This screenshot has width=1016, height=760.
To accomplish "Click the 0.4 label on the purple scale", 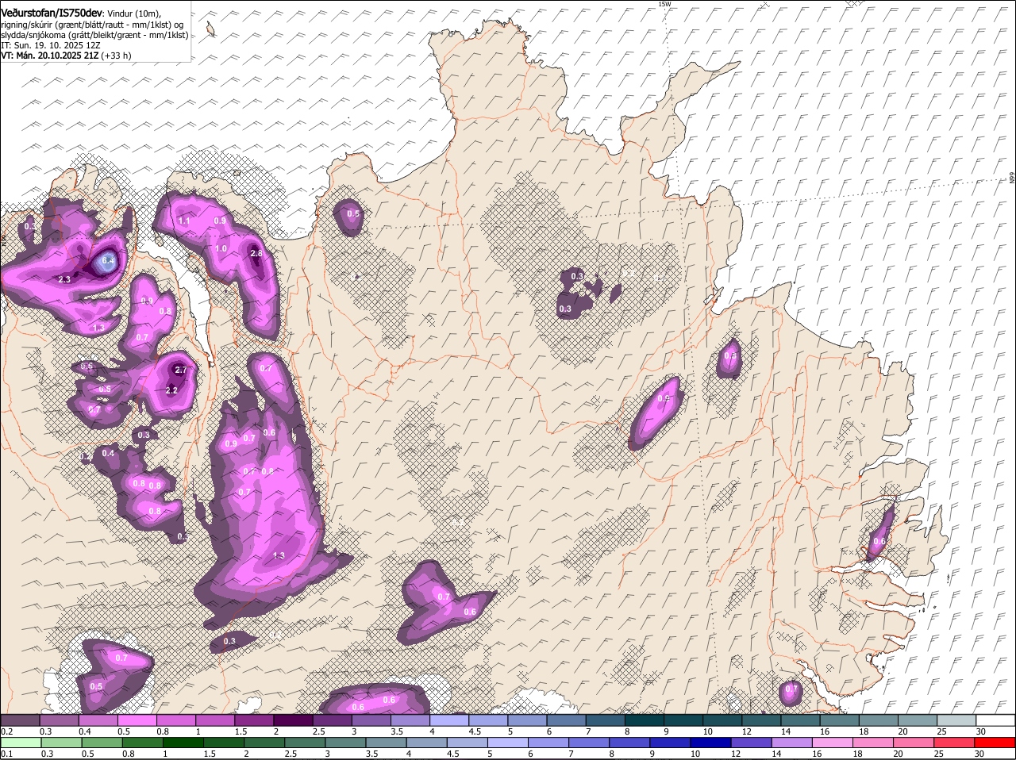I will [x=85, y=731].
